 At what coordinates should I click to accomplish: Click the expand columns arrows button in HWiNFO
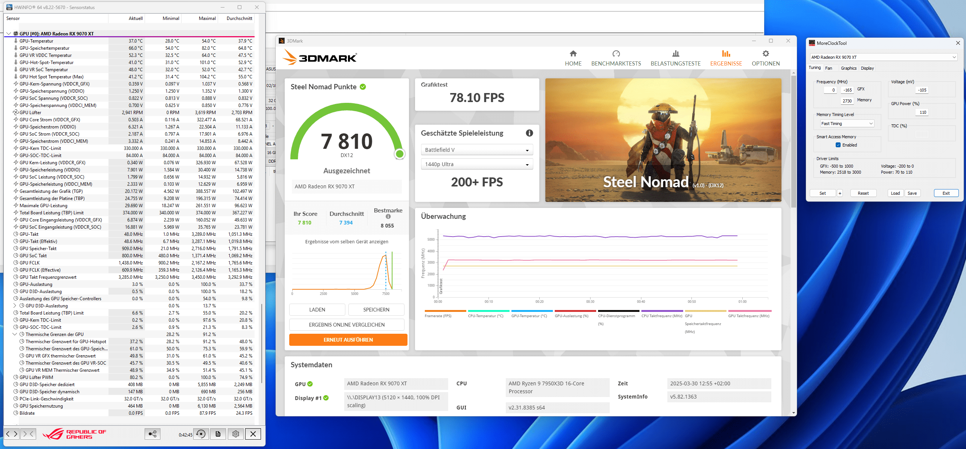(x=11, y=434)
